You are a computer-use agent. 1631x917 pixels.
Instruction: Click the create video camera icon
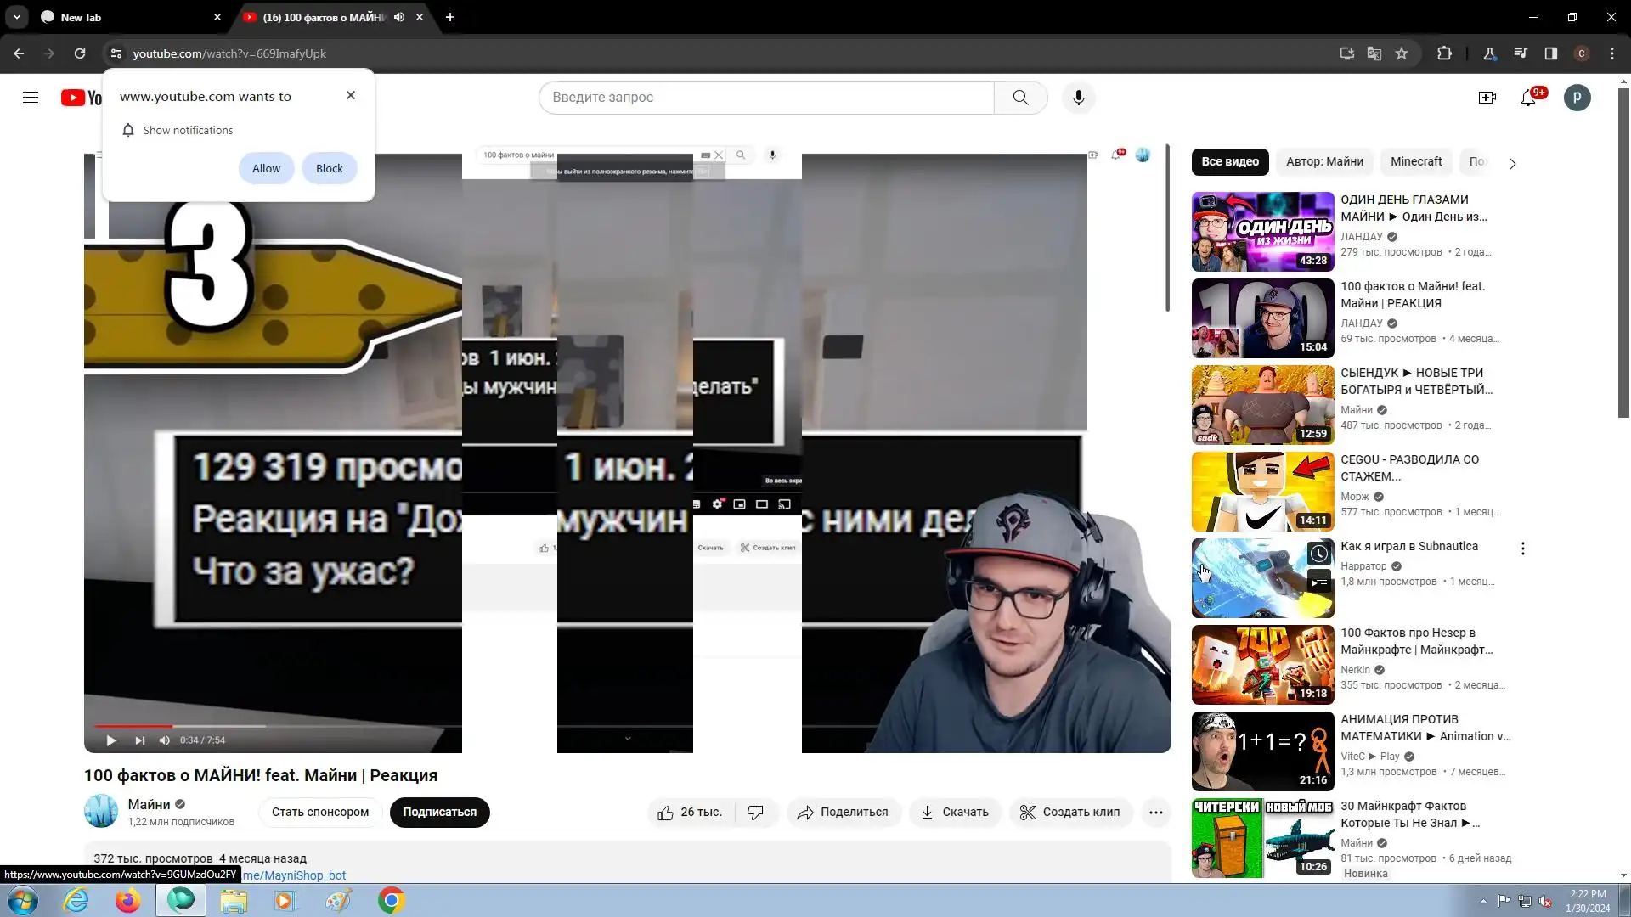1487,98
